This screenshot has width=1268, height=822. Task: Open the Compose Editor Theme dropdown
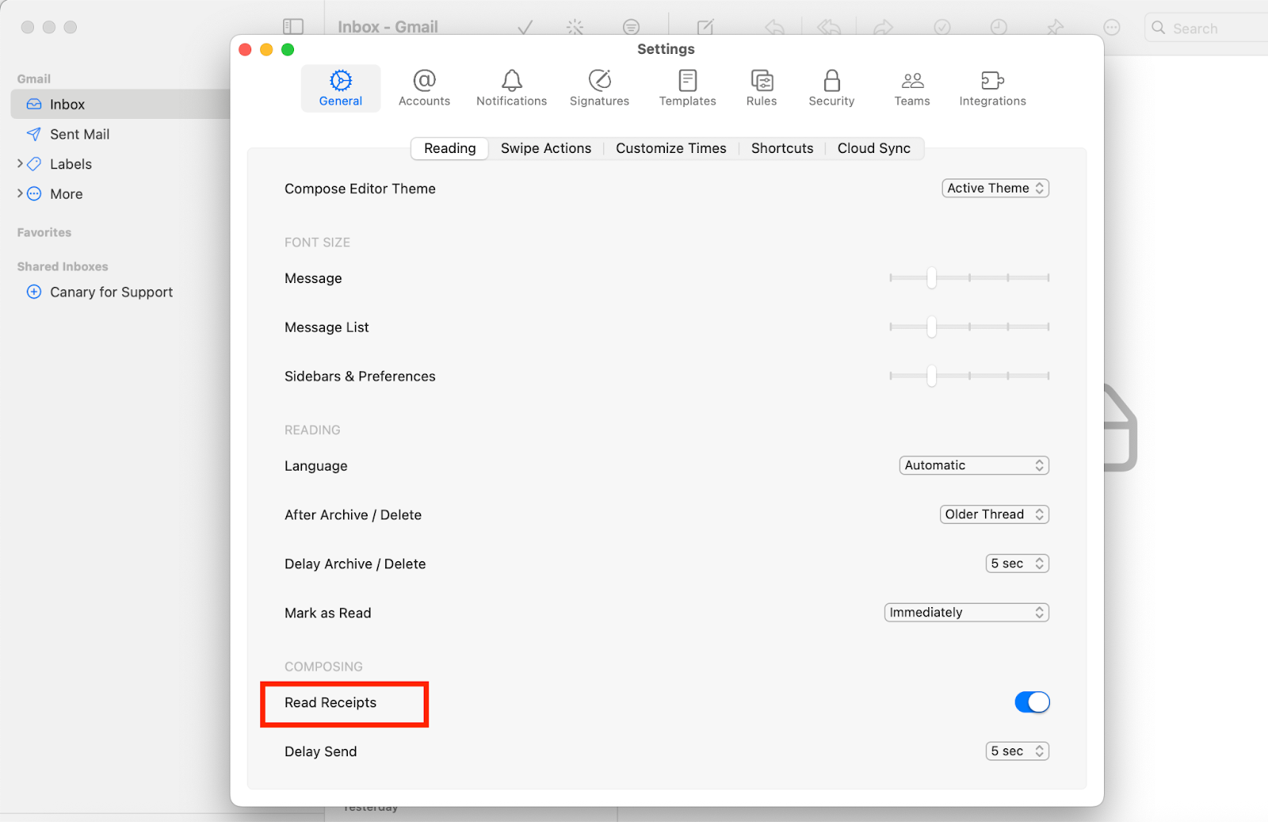[x=995, y=188]
